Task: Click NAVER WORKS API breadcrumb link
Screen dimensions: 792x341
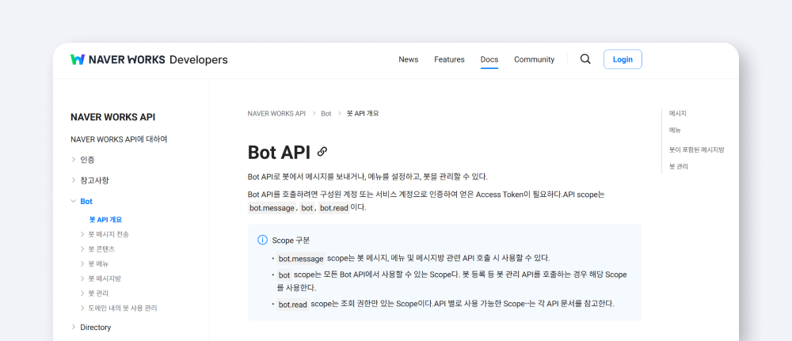Action: click(276, 114)
